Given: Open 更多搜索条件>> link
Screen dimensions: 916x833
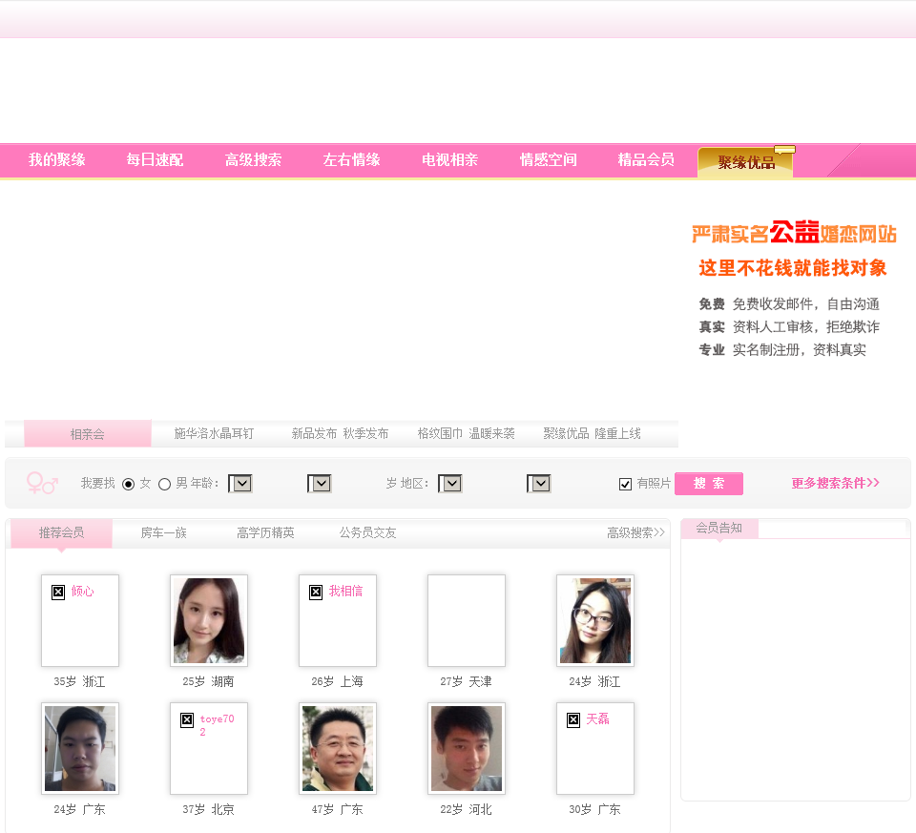Looking at the screenshot, I should pos(836,483).
